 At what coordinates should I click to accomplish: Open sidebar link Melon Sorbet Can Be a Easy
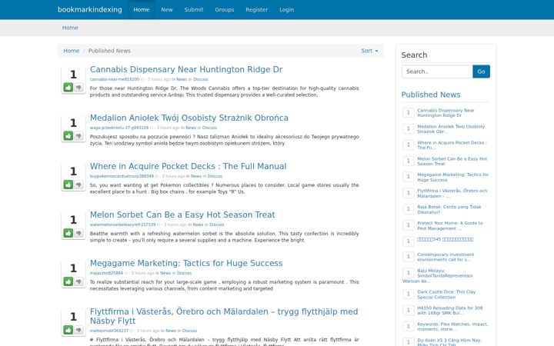(x=452, y=161)
